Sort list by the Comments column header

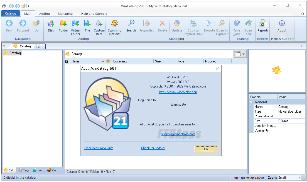tap(132, 61)
